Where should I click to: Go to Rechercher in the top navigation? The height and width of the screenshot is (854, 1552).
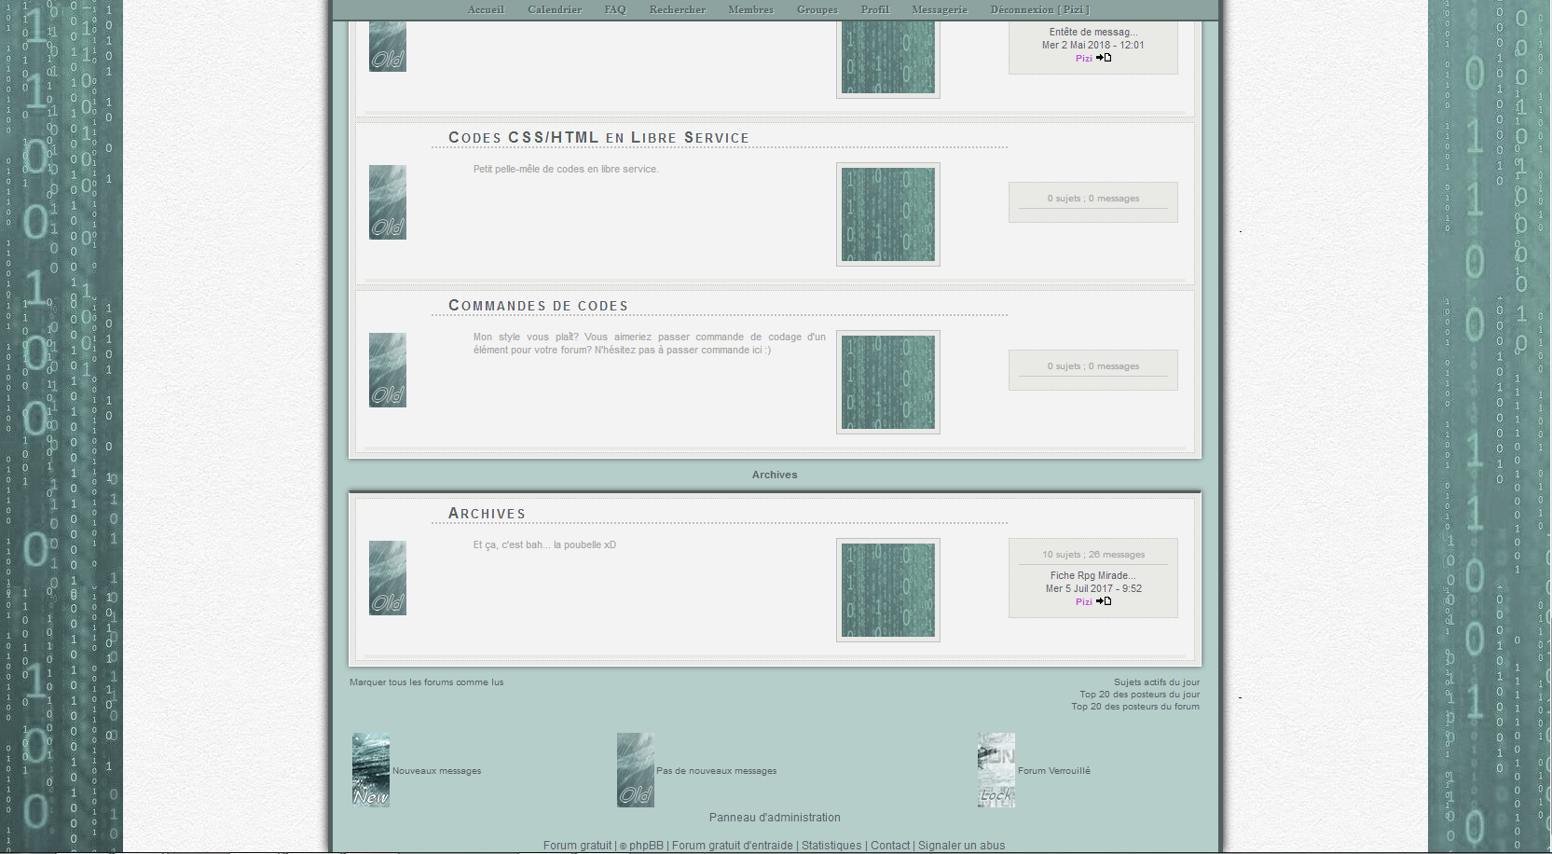point(677,9)
